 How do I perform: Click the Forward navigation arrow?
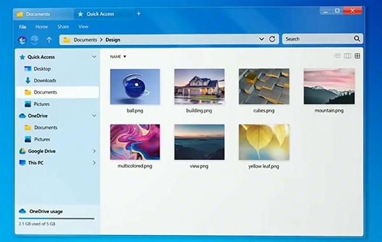click(34, 40)
